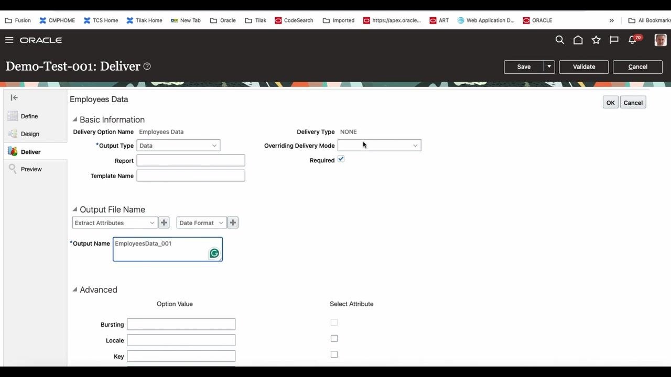Collapse the Output File Name section
This screenshot has height=377, width=671.
coord(75,209)
